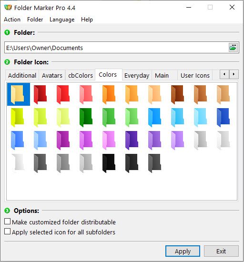244x262 pixels.
Task: Select the dark green folder icon
Action: pyautogui.click(x=86, y=117)
